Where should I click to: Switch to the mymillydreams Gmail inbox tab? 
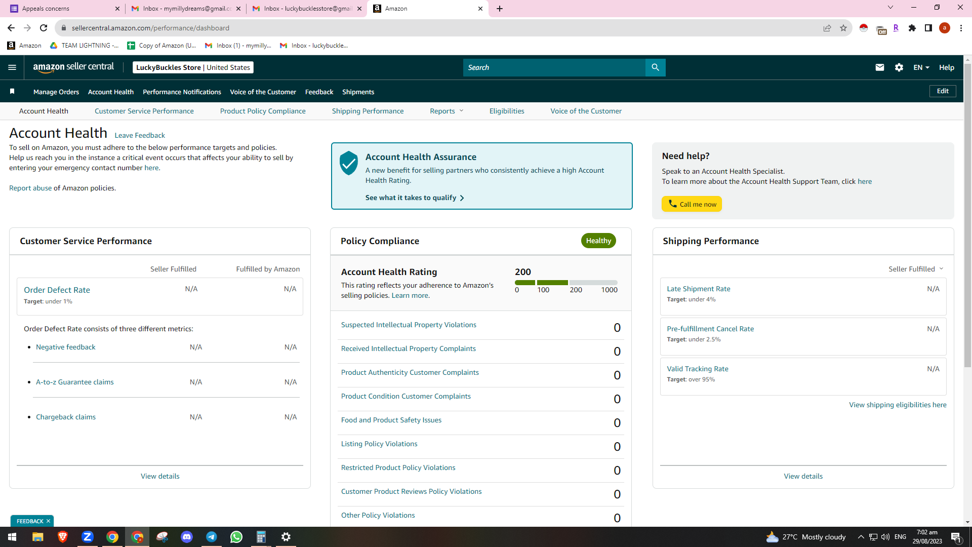click(186, 9)
